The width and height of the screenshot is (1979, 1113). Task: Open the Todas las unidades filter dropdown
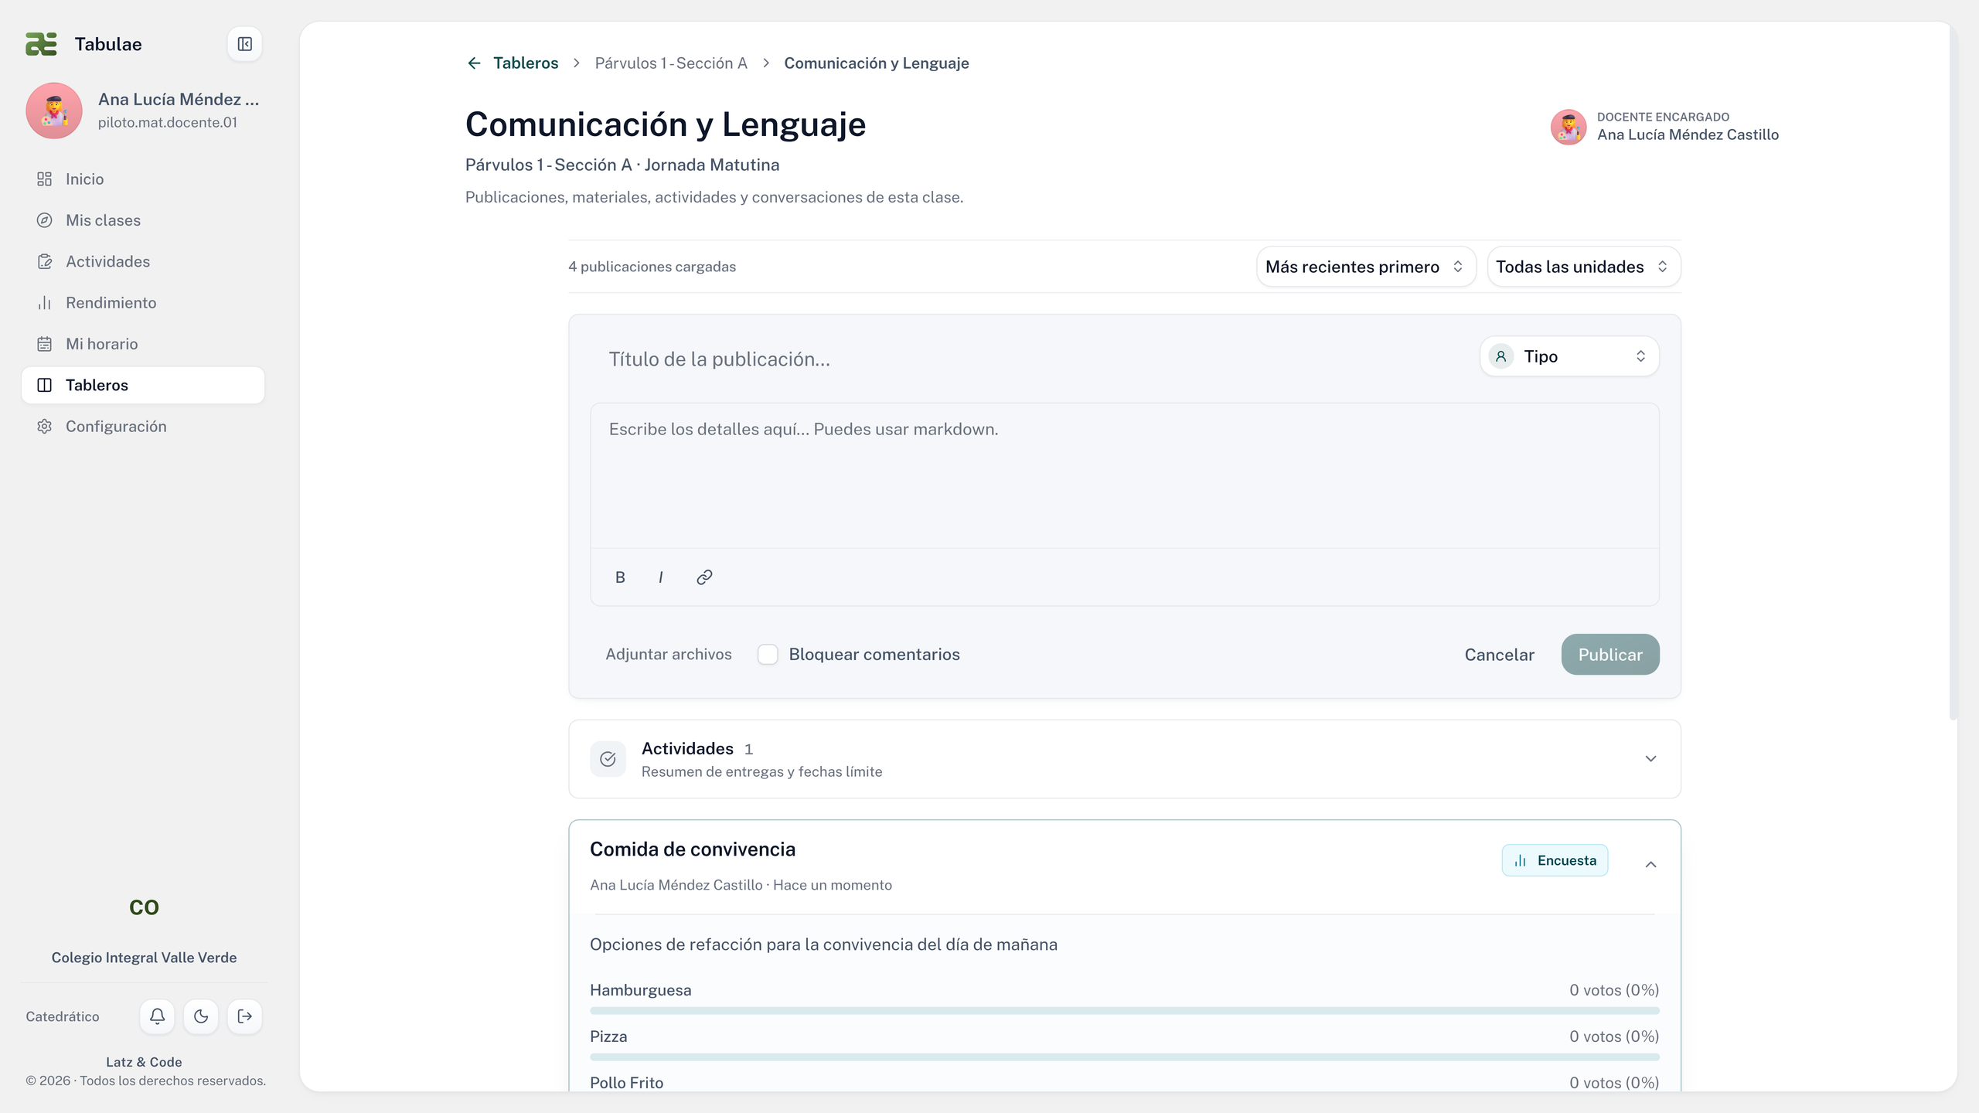pos(1583,267)
